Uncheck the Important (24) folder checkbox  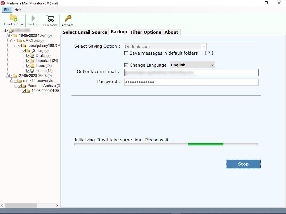(x=28, y=60)
